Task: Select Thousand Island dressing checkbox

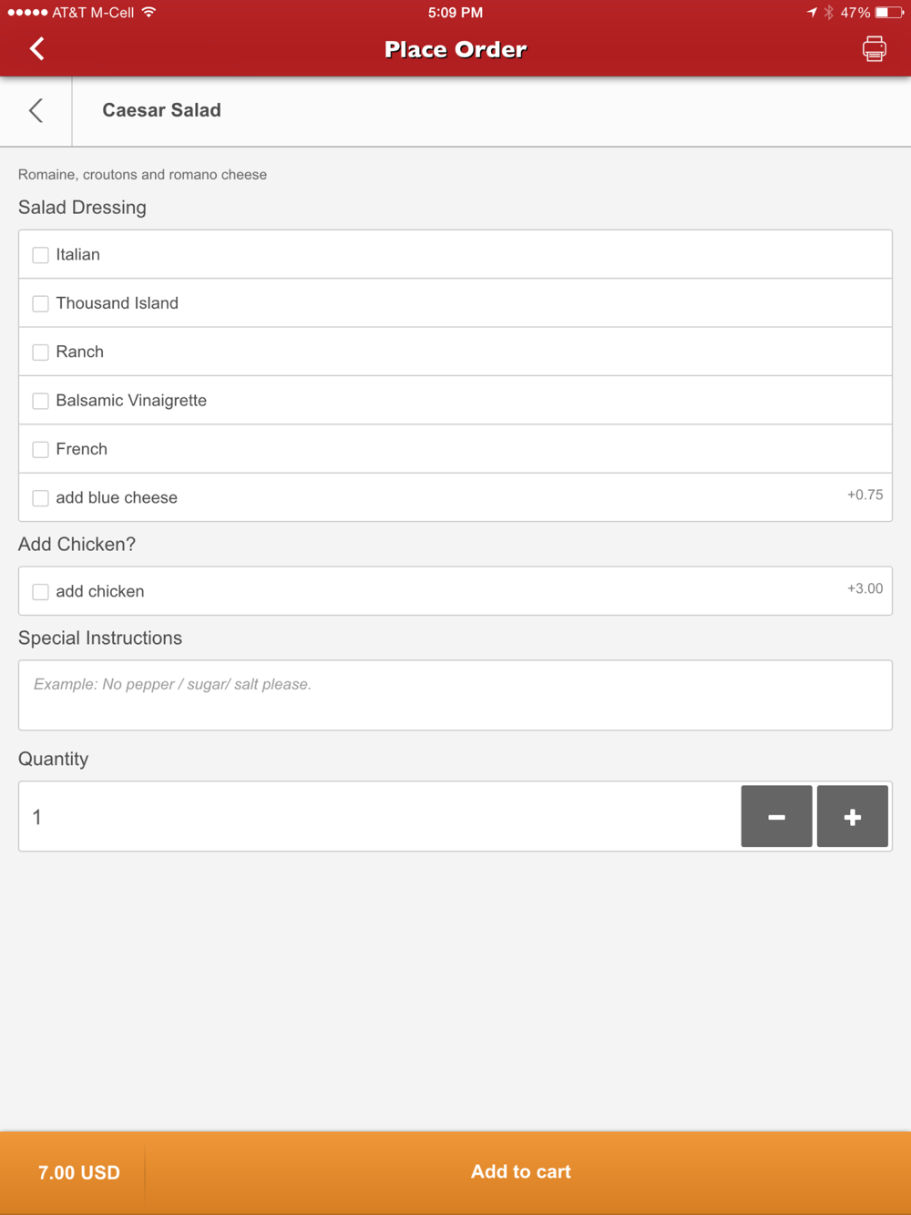Action: point(40,303)
